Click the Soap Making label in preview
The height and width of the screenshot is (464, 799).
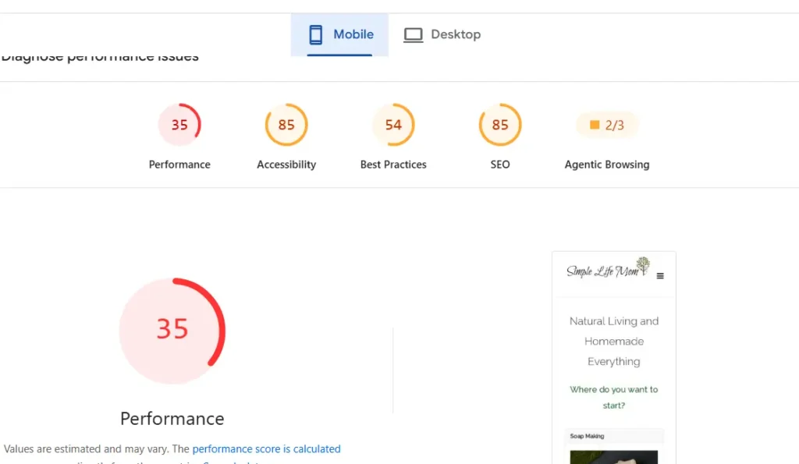tap(587, 436)
